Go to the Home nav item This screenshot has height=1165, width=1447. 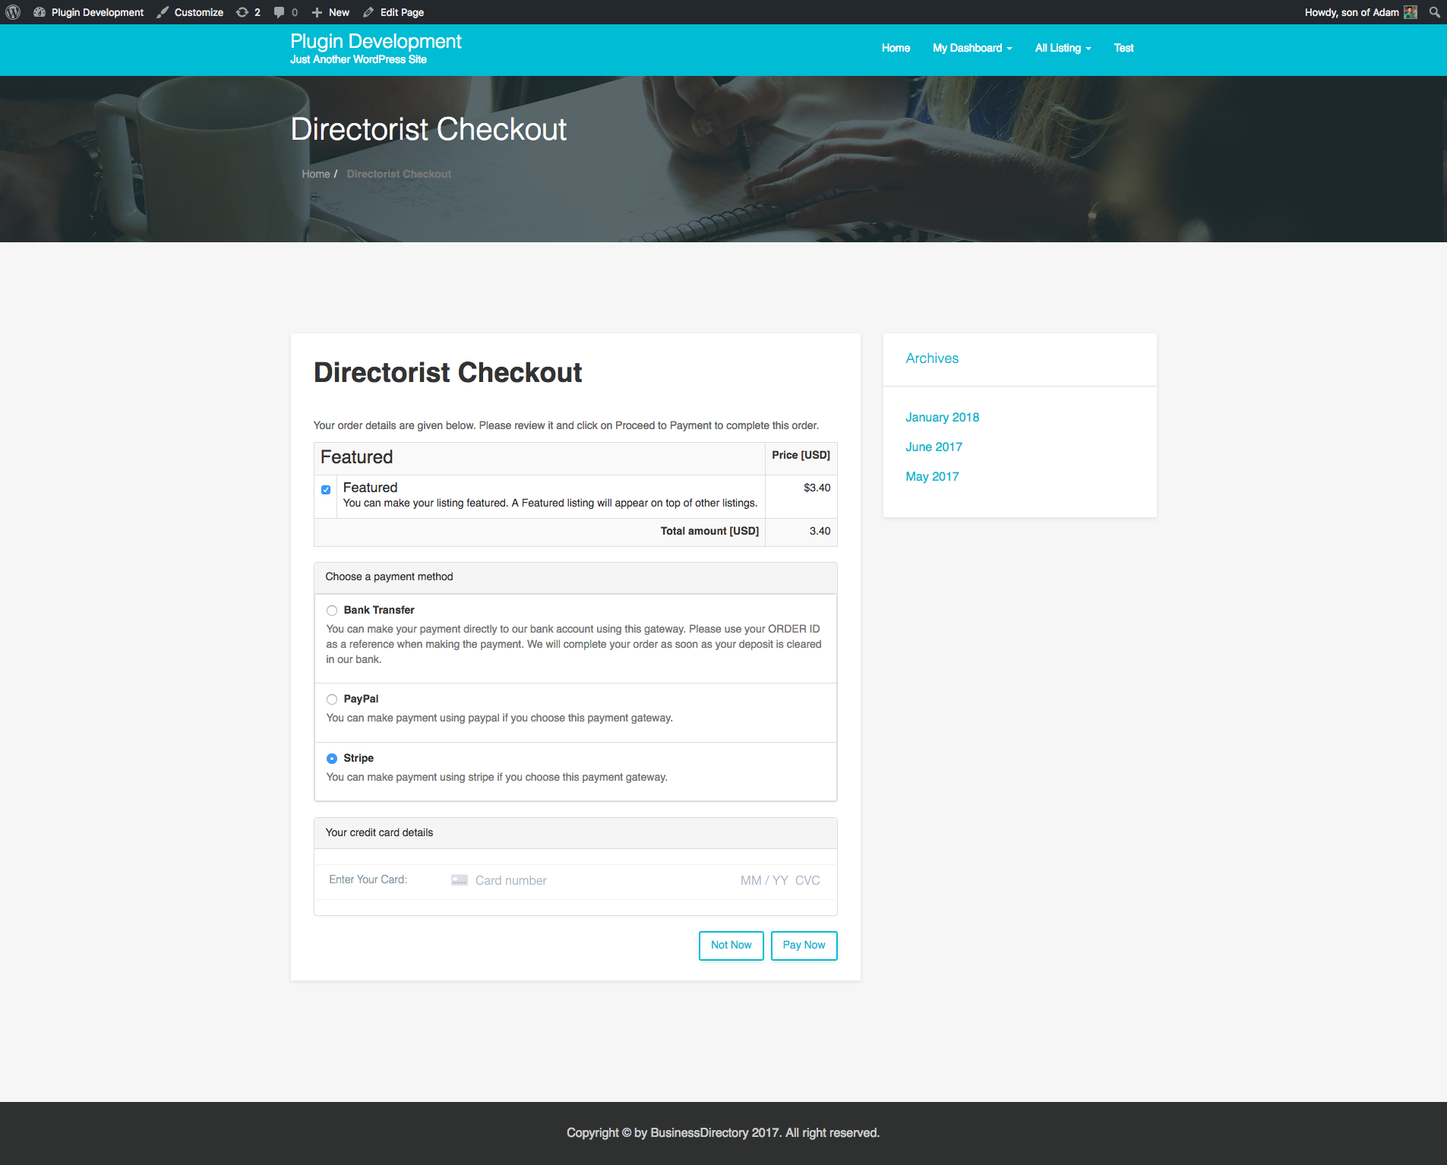point(896,48)
